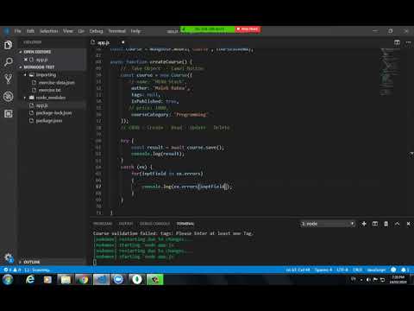Open the Edit menu
Screen dimensions: 414x311
pyautogui.click(x=30, y=31)
